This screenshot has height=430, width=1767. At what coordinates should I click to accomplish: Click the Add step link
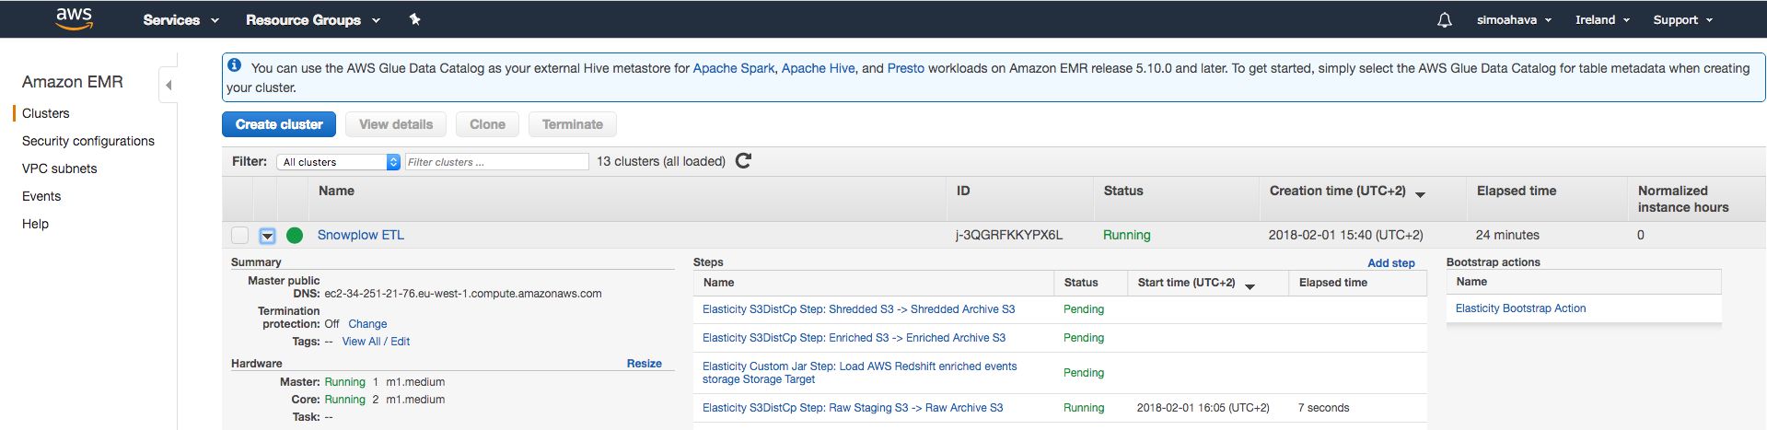pyautogui.click(x=1391, y=262)
